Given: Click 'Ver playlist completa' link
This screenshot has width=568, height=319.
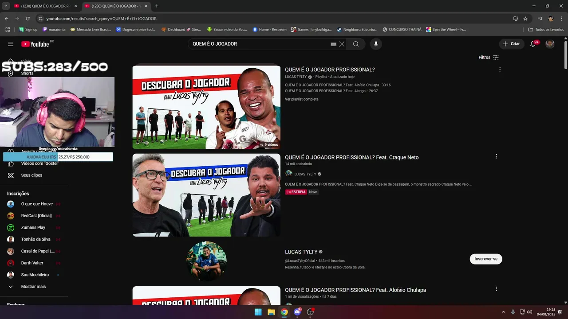Looking at the screenshot, I should click(x=302, y=99).
